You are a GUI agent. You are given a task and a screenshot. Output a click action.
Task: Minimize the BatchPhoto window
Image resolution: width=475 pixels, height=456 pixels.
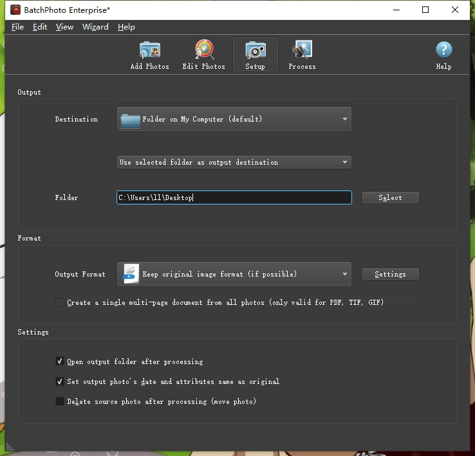[x=396, y=10]
